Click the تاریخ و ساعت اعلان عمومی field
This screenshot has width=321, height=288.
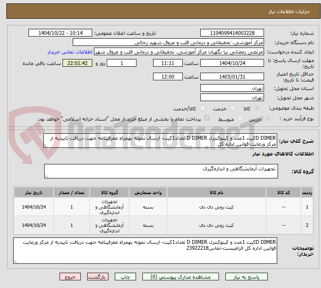click(x=60, y=33)
